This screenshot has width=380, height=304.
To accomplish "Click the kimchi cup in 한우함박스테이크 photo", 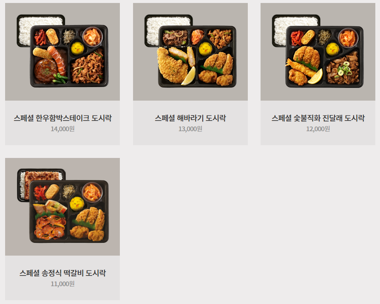I will (92, 37).
